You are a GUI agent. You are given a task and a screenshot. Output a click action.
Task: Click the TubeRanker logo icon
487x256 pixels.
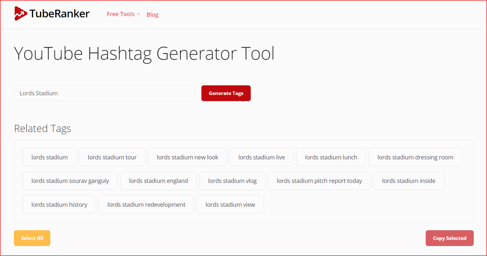click(x=21, y=14)
